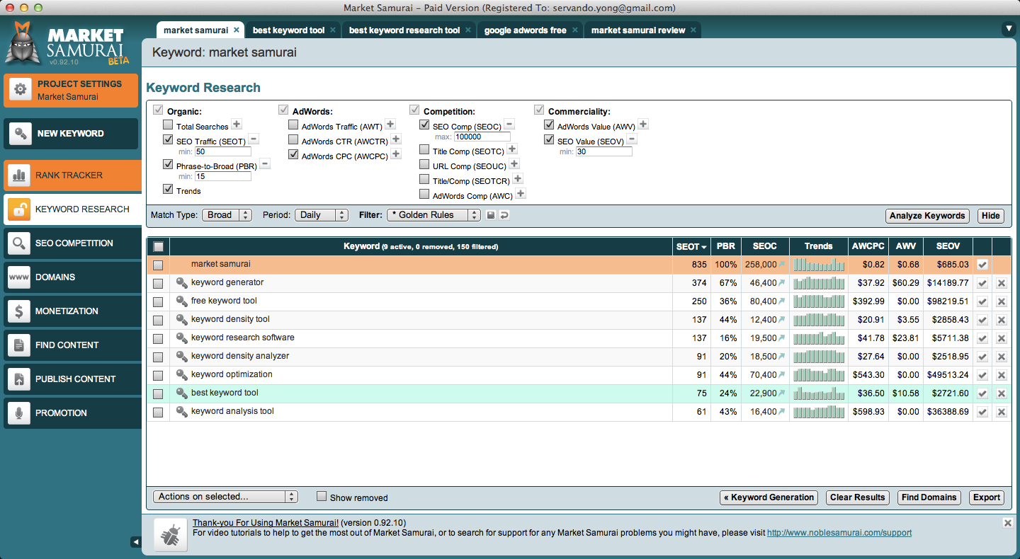Open the Golden Rules filter dropdown
The width and height of the screenshot is (1020, 559).
tap(433, 215)
